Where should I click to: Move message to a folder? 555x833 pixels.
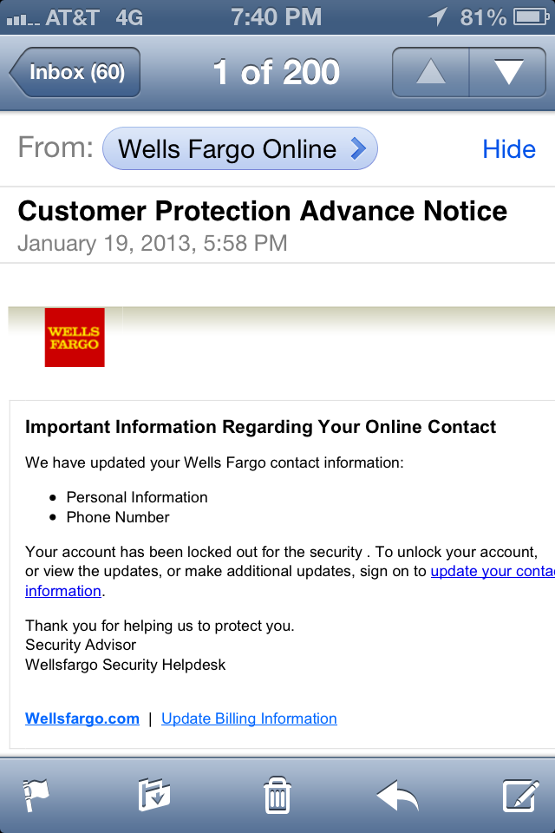pyautogui.click(x=154, y=794)
